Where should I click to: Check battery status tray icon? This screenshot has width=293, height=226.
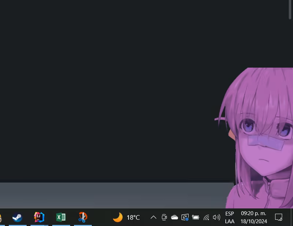pos(196,217)
